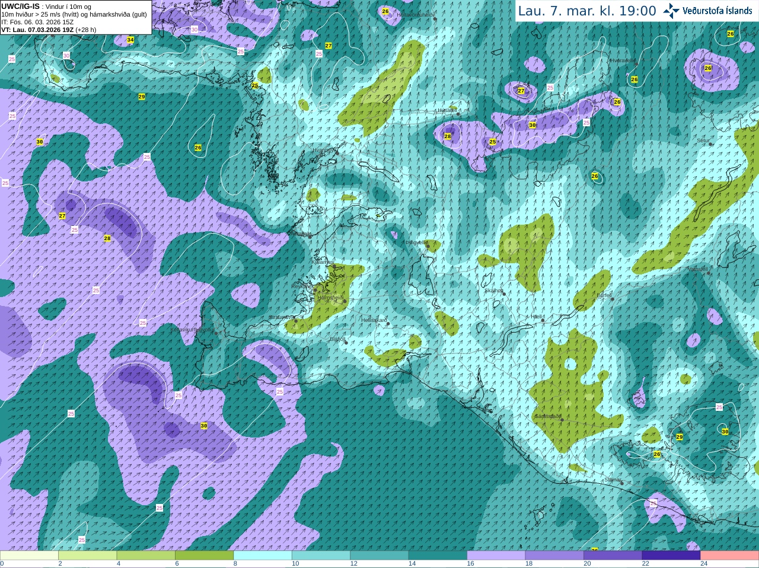Click the Hveravellir station label
This screenshot has height=568, width=759.
(x=623, y=60)
